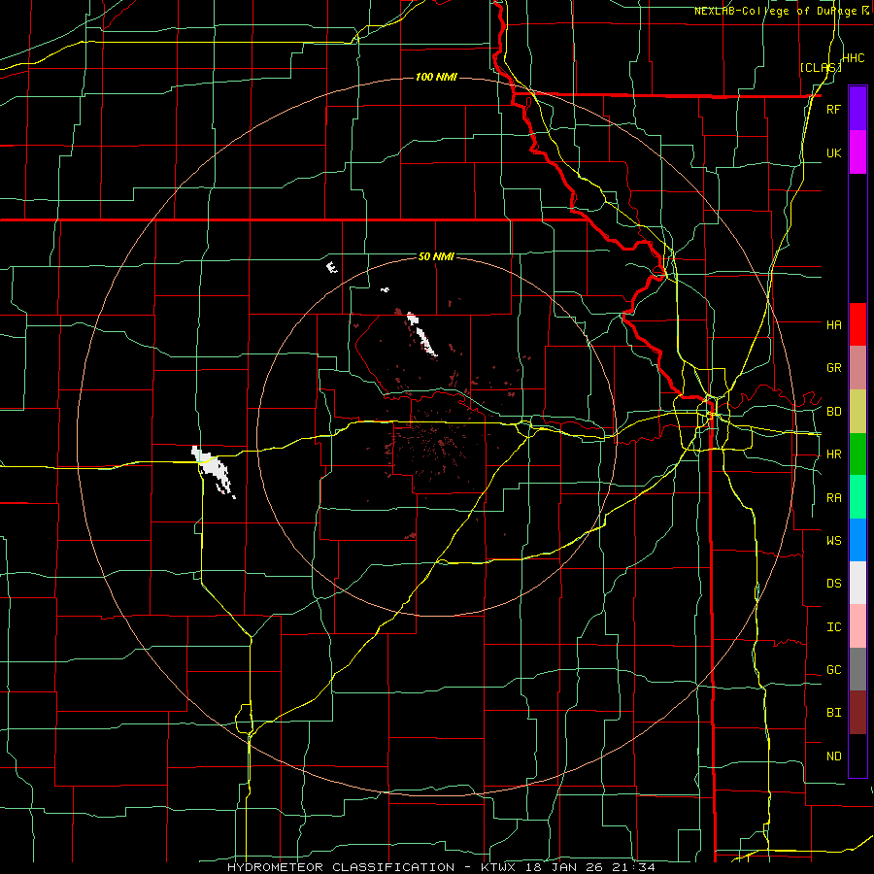
Task: Click the 50 NMI range ring label
Action: [x=436, y=256]
